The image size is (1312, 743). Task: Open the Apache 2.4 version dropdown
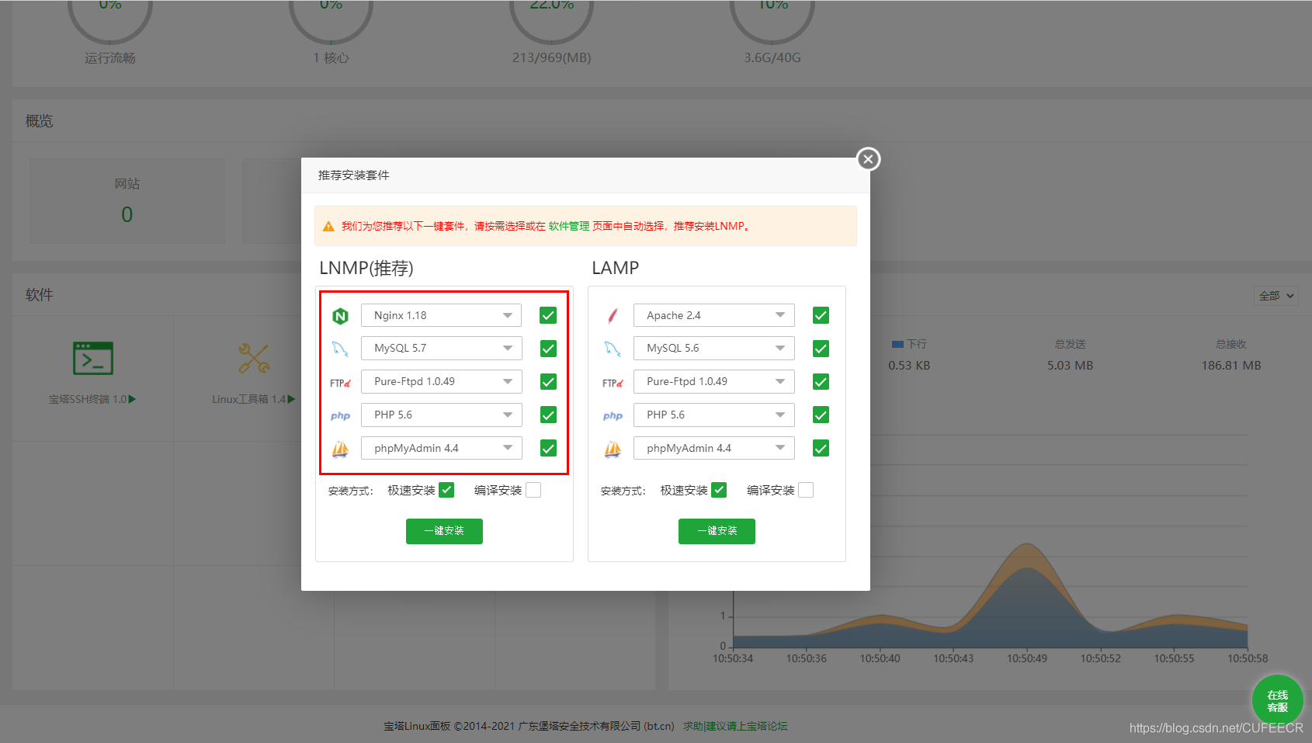tap(713, 315)
